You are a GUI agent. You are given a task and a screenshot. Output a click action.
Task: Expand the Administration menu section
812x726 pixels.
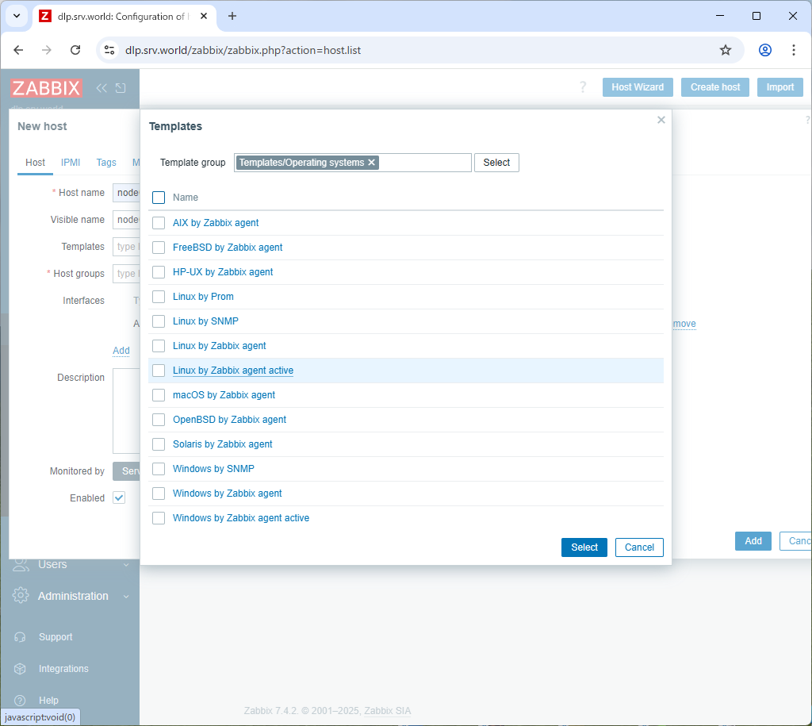click(x=73, y=596)
